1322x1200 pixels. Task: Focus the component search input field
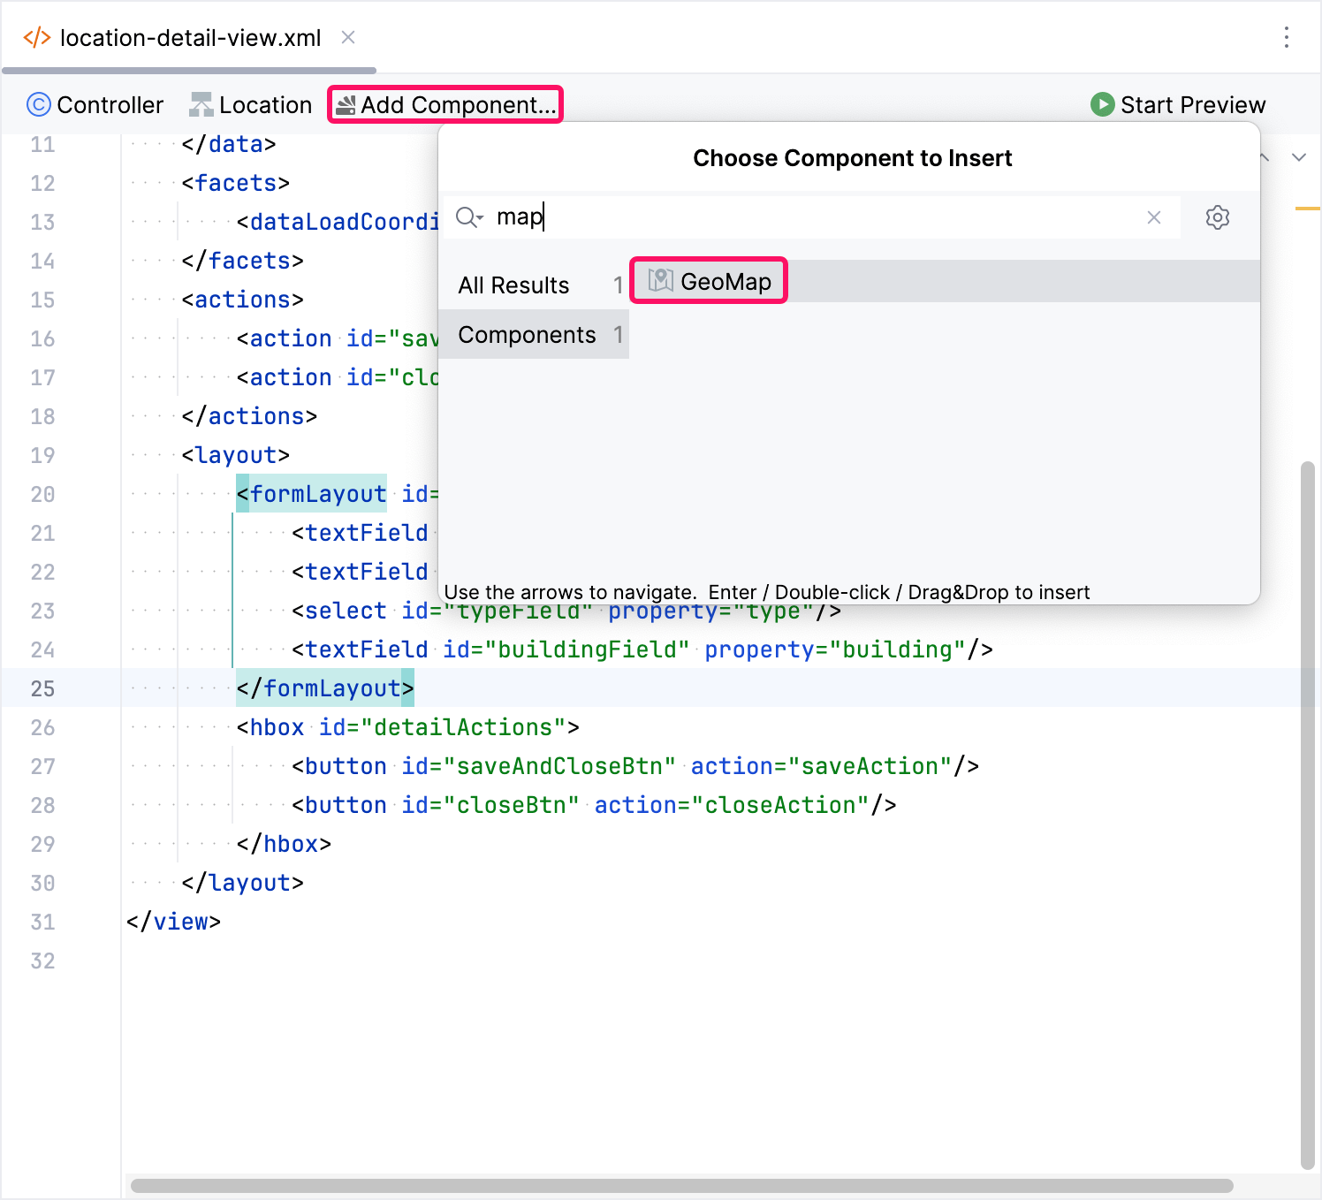pyautogui.click(x=795, y=216)
